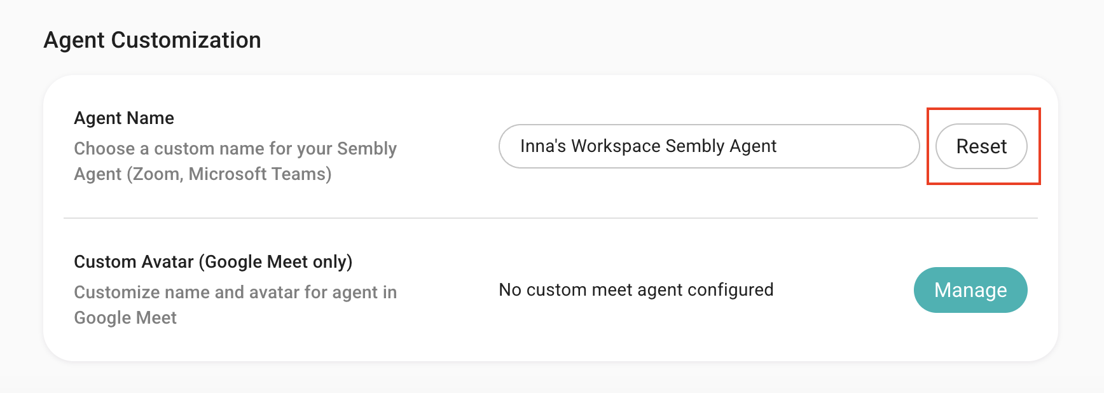Click gray "Google Meet" text ending avatar description

point(125,318)
